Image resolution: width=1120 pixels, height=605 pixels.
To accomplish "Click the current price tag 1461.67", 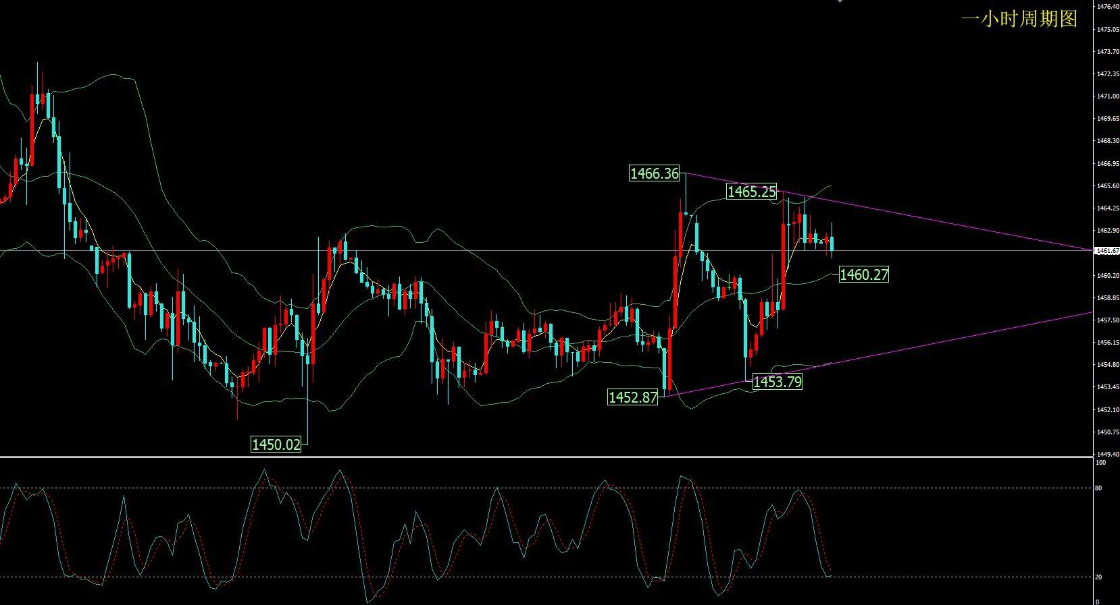I will pos(1107,251).
